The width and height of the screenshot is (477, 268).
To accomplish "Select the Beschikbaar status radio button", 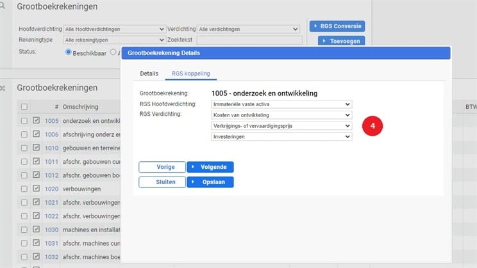I will [68, 52].
